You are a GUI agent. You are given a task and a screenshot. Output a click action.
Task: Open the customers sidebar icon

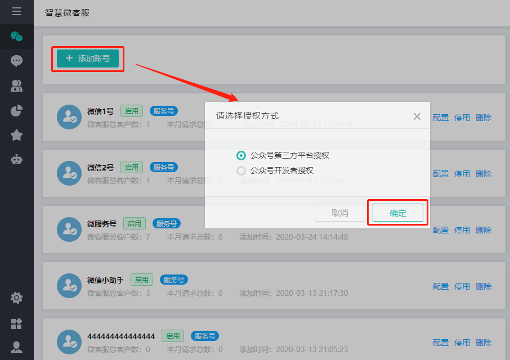[16, 85]
